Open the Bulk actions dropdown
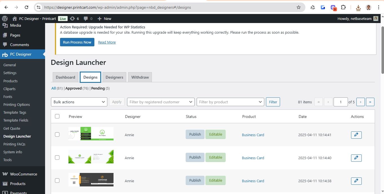Image resolution: width=384 pixels, height=194 pixels. point(79,102)
